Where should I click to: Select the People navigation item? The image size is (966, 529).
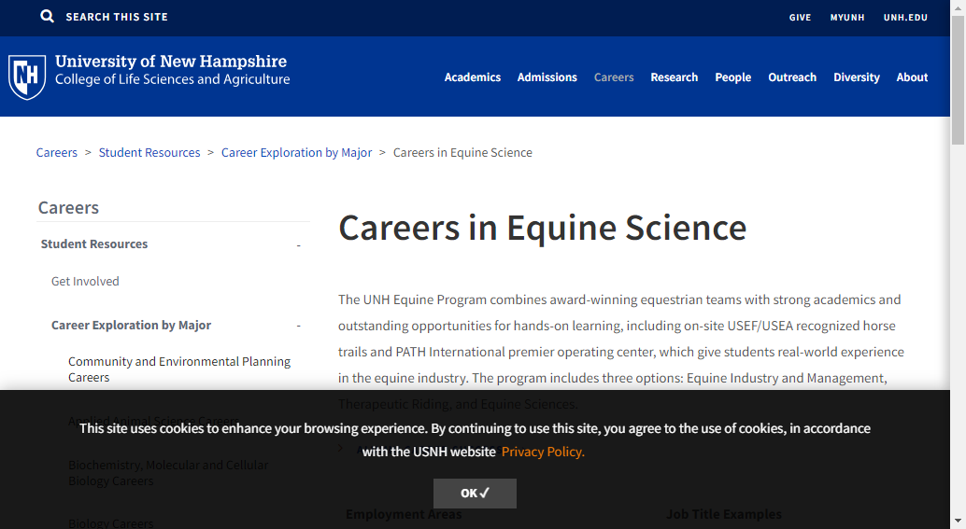point(733,77)
